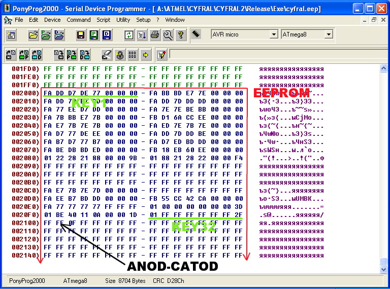The image size is (390, 289).
Task: Click byte 9B in row 002080
Action: tap(134, 158)
